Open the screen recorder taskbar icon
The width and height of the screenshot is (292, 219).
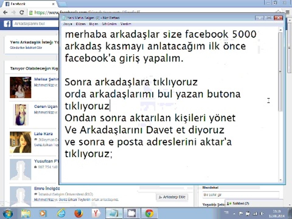pyautogui.click(x=132, y=214)
